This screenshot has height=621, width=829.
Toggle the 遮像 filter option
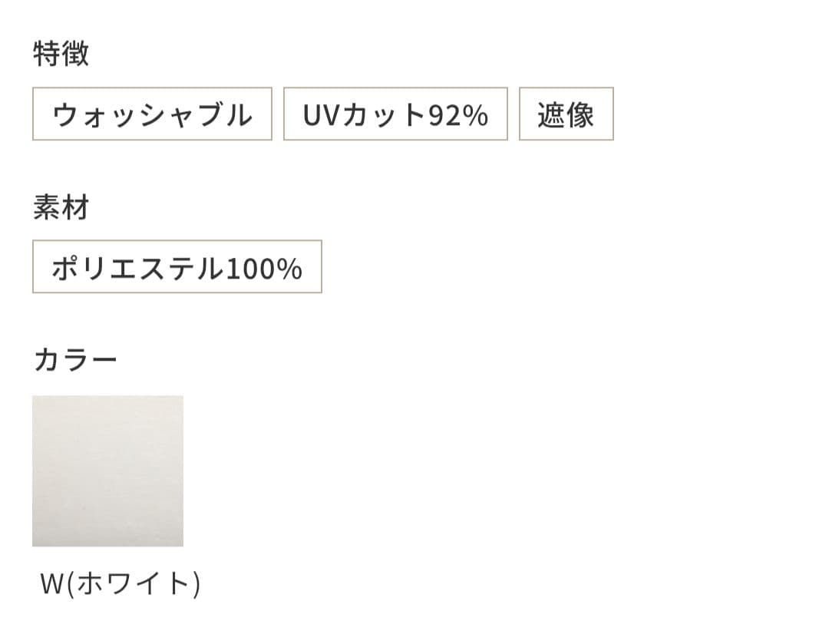pyautogui.click(x=565, y=114)
